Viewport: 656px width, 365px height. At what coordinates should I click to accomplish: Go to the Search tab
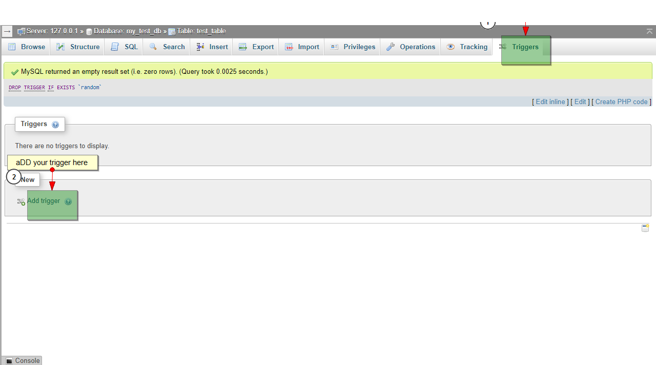167,47
